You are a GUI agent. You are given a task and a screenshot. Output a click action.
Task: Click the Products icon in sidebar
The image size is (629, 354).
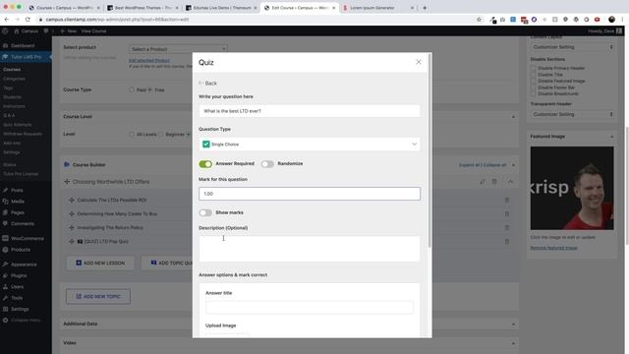[5, 250]
